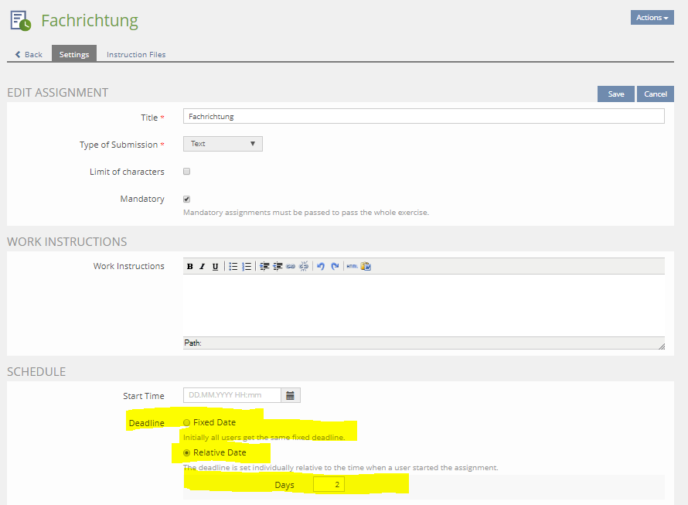This screenshot has width=688, height=505.
Task: Enable the Limit of characters checkbox
Action: (186, 172)
